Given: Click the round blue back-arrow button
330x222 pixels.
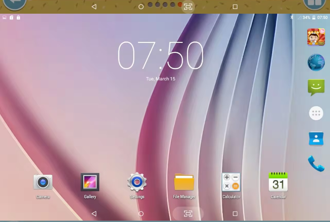Looking at the screenshot, I should click(15, 4).
